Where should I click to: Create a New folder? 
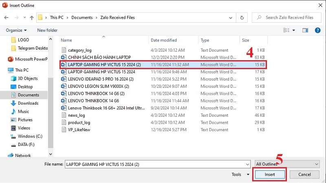[47, 30]
